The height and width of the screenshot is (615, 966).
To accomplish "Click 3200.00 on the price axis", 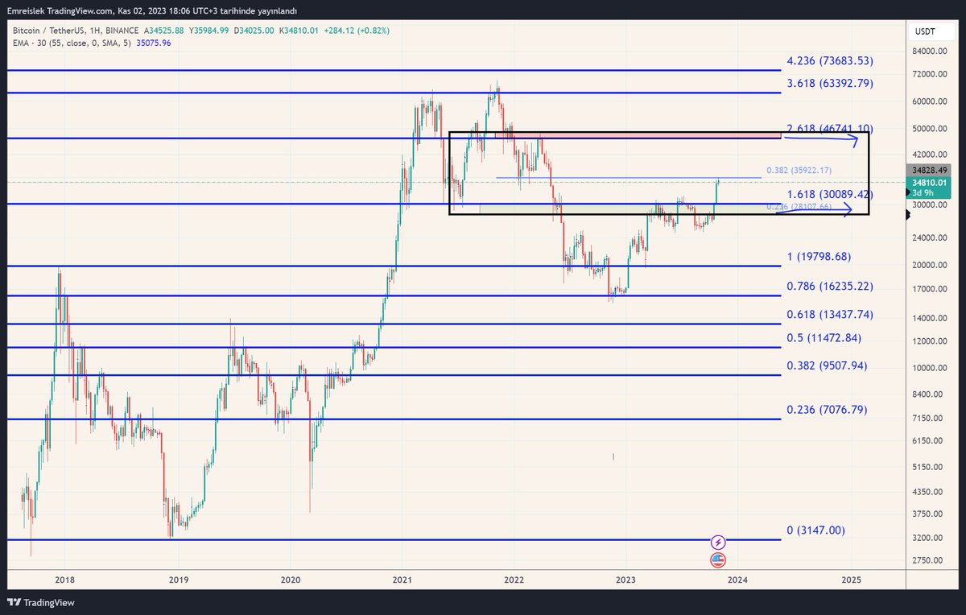I will click(929, 538).
